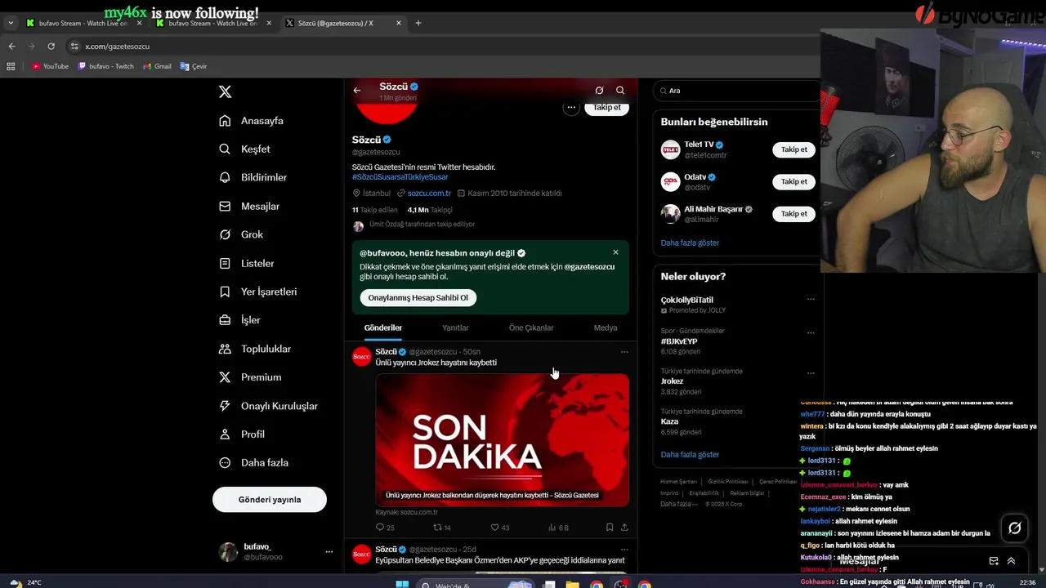Viewport: 1046px width, 588px height.
Task: Switch to Gönderiler tab
Action: 383,328
